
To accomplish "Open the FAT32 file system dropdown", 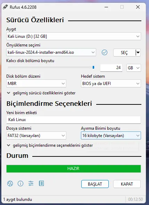I will [x=36, y=135].
